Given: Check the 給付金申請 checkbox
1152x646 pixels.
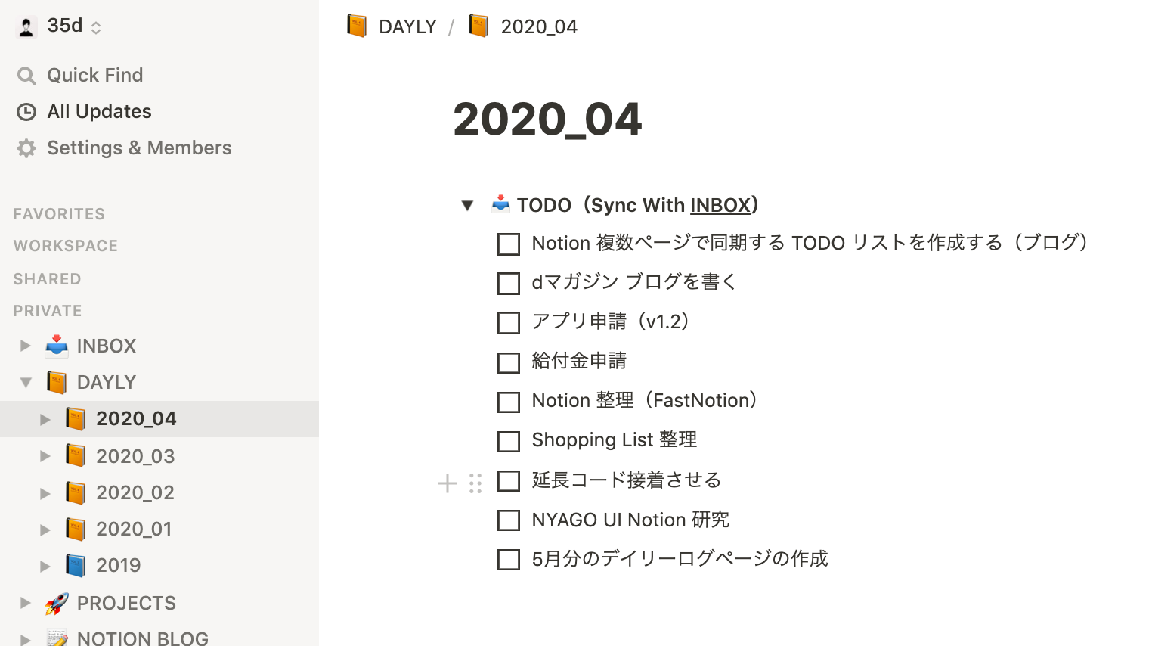Looking at the screenshot, I should 509,362.
